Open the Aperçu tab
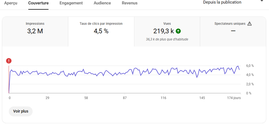 click(x=11, y=3)
